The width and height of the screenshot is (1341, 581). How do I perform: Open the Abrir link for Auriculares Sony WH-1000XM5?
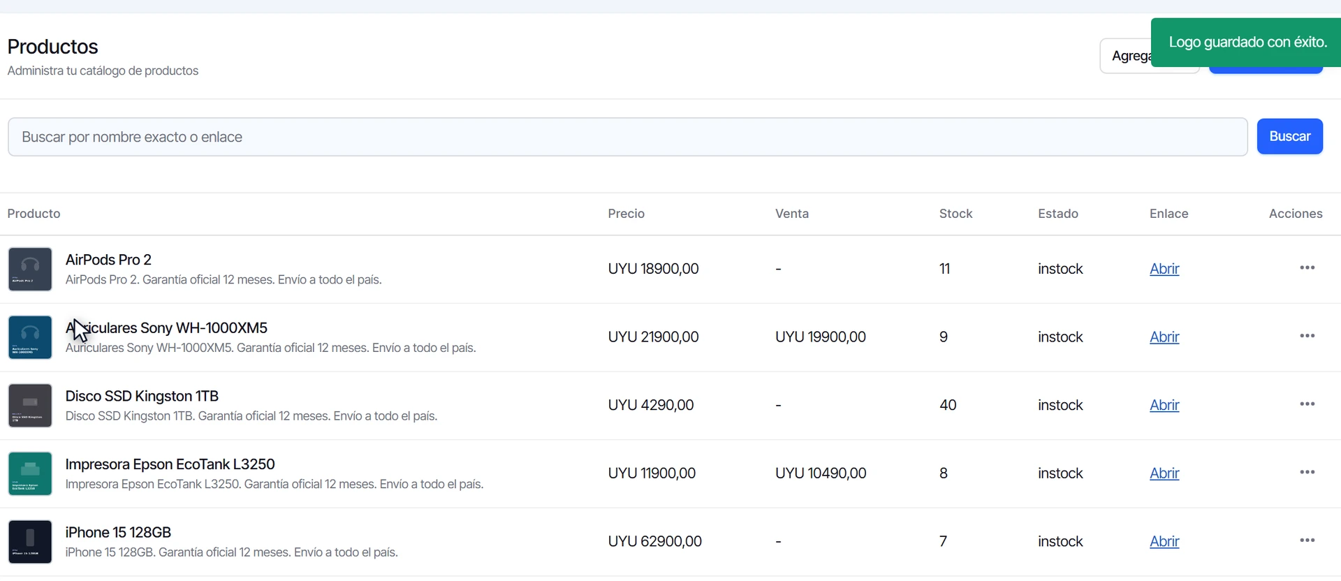point(1164,337)
